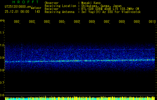Click the bright carrier signal trace near 0.87 kHz
This screenshot has width=157, height=100.
[80, 61]
